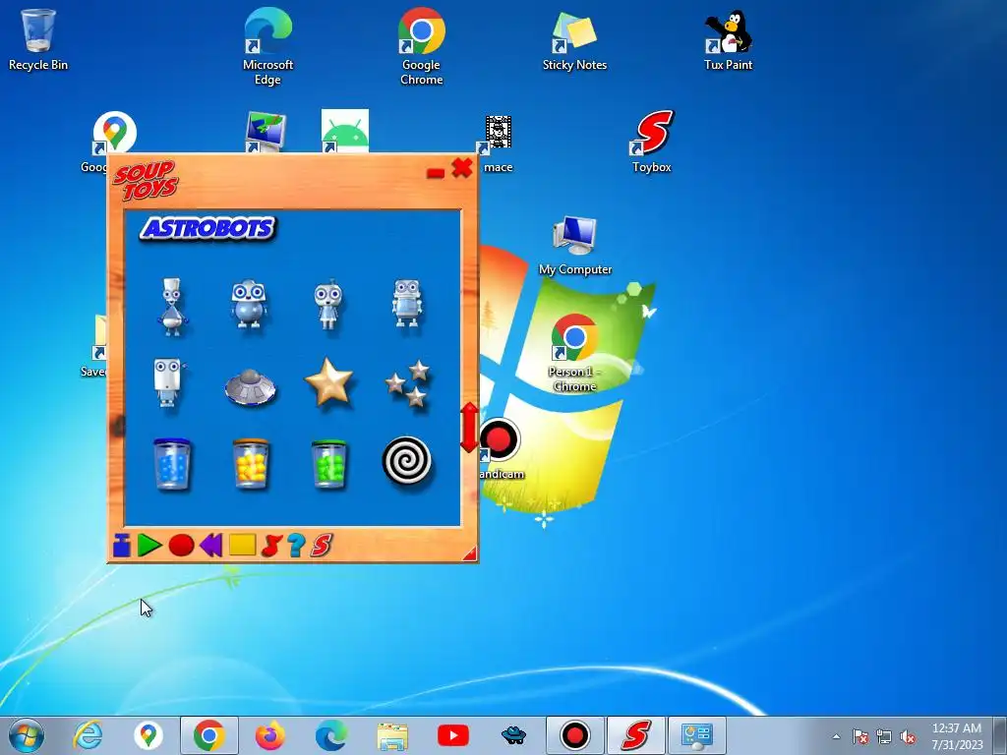Click the purple rewind arrows button
Screen dimensions: 1007x755
211,545
